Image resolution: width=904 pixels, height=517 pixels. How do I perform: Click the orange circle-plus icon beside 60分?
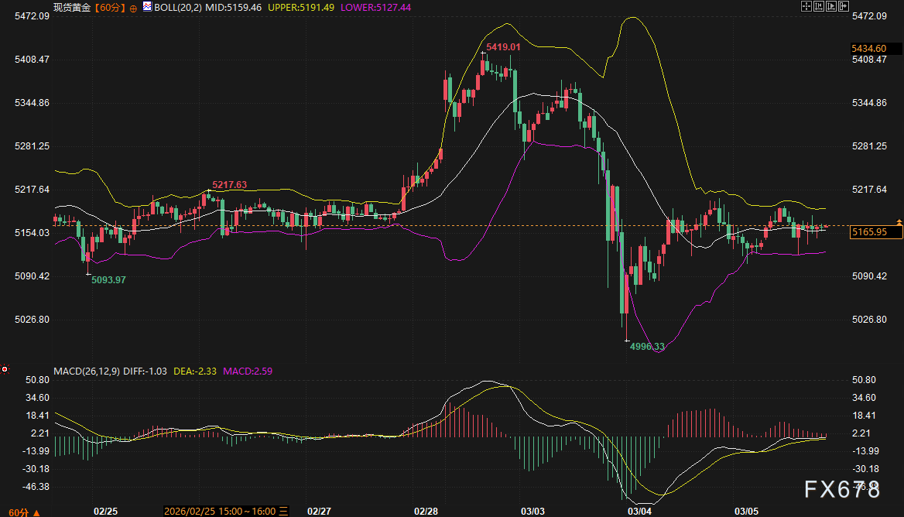click(x=133, y=7)
